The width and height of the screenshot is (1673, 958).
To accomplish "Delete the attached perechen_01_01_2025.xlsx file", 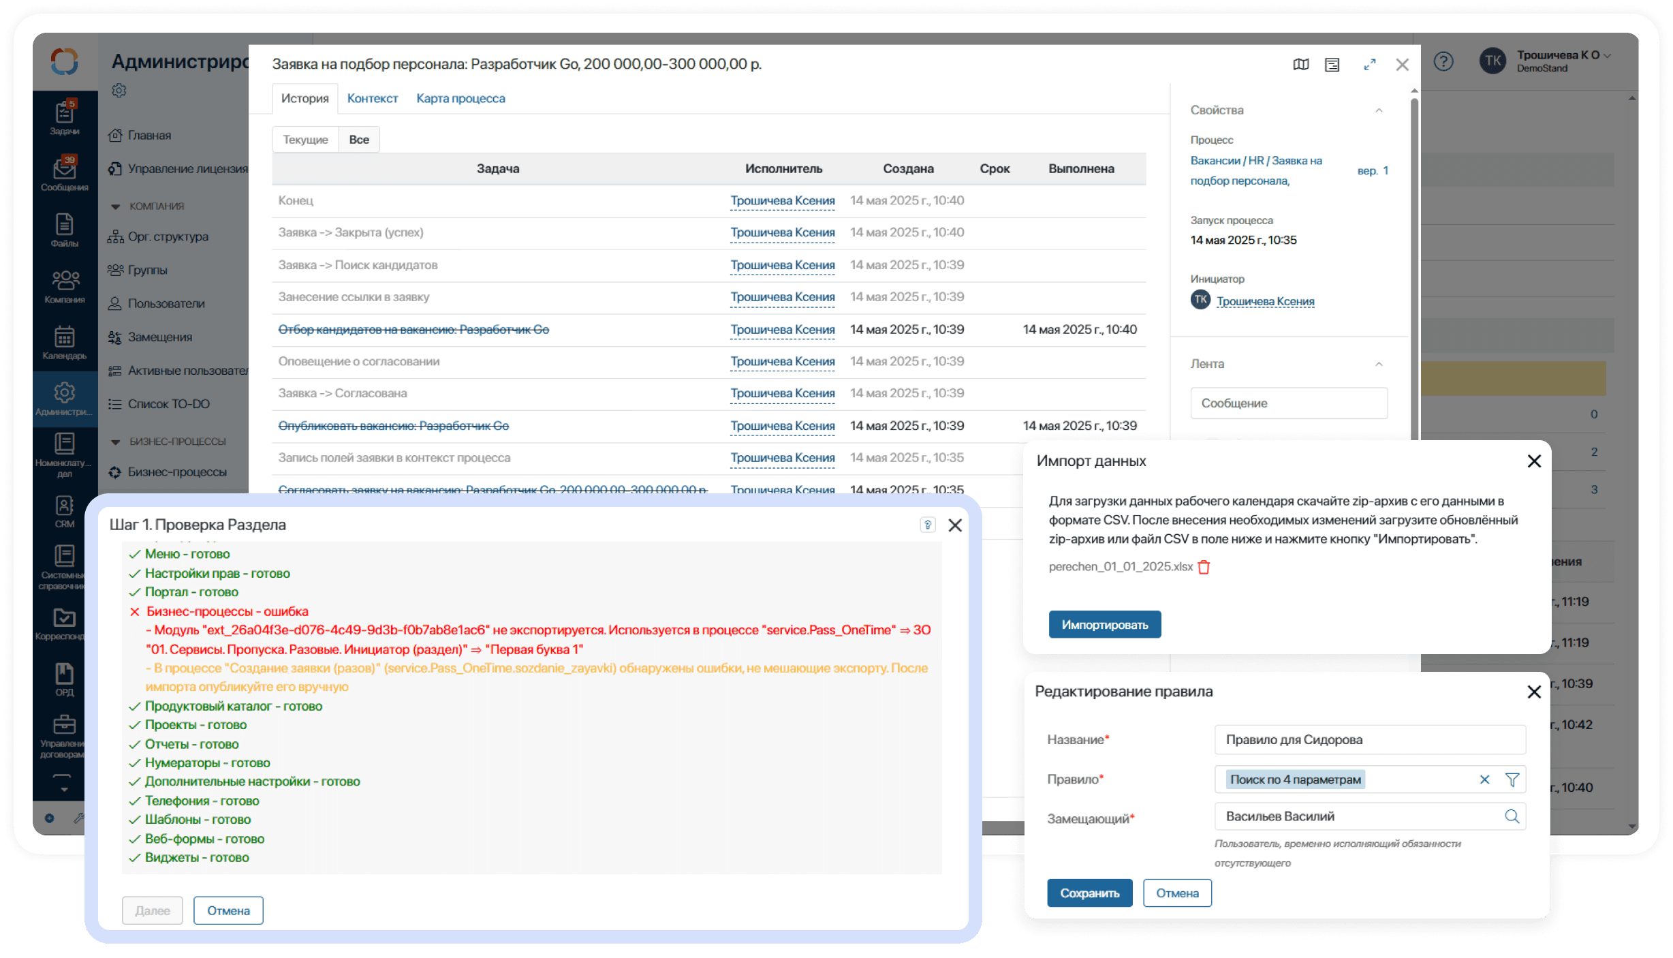I will tap(1204, 567).
